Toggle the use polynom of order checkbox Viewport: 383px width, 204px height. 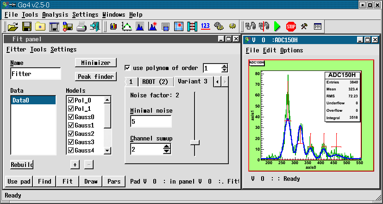click(128, 68)
